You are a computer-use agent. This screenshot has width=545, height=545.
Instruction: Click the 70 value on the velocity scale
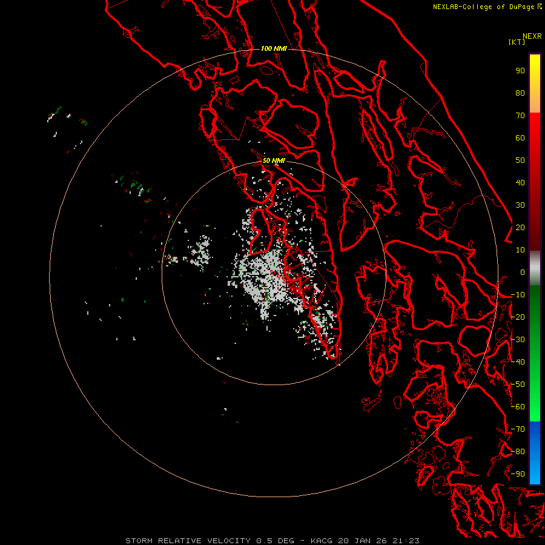coord(520,116)
